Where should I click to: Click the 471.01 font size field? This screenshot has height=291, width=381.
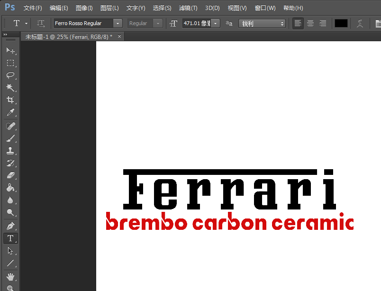point(197,23)
